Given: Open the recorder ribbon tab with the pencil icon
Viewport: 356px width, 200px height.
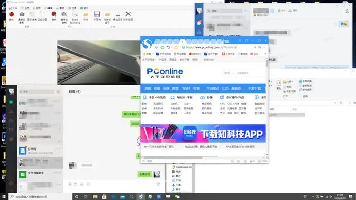Looking at the screenshot, I should [48, 8].
